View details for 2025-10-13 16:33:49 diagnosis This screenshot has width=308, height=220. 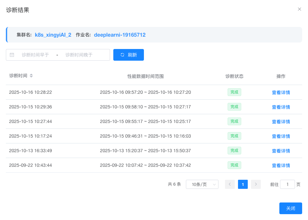[281, 151]
